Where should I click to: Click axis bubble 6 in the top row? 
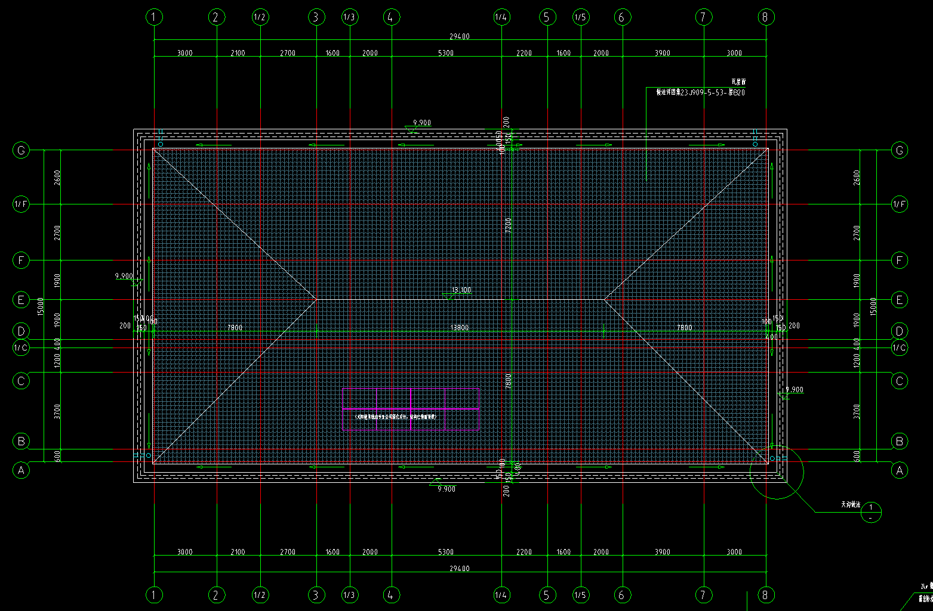(x=621, y=17)
